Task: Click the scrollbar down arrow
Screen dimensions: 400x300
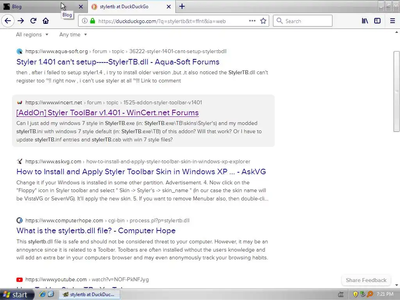Action: pos(396,285)
